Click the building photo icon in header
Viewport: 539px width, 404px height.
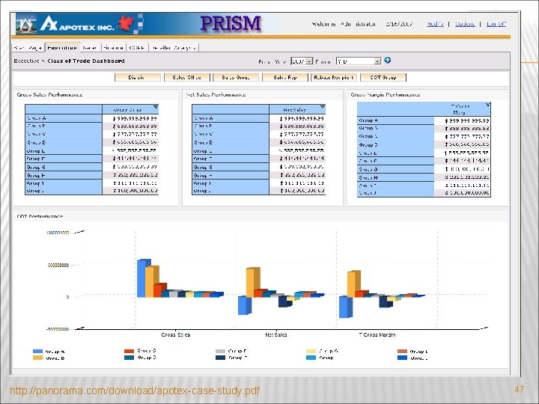coord(26,25)
